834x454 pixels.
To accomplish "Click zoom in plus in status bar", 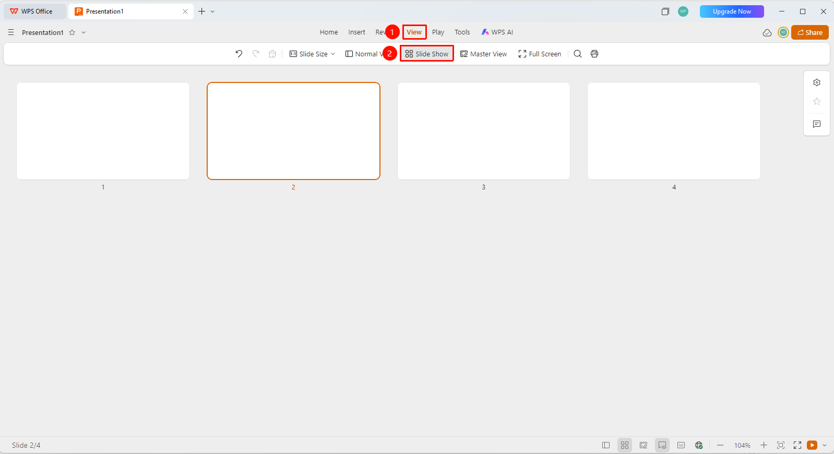I will (764, 445).
